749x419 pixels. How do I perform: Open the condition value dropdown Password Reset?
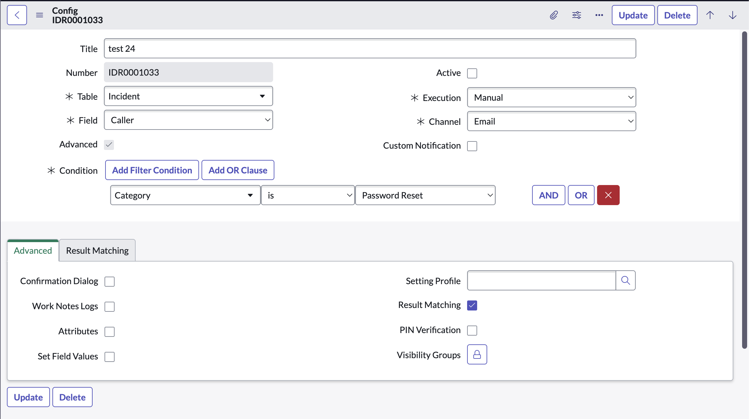[425, 195]
